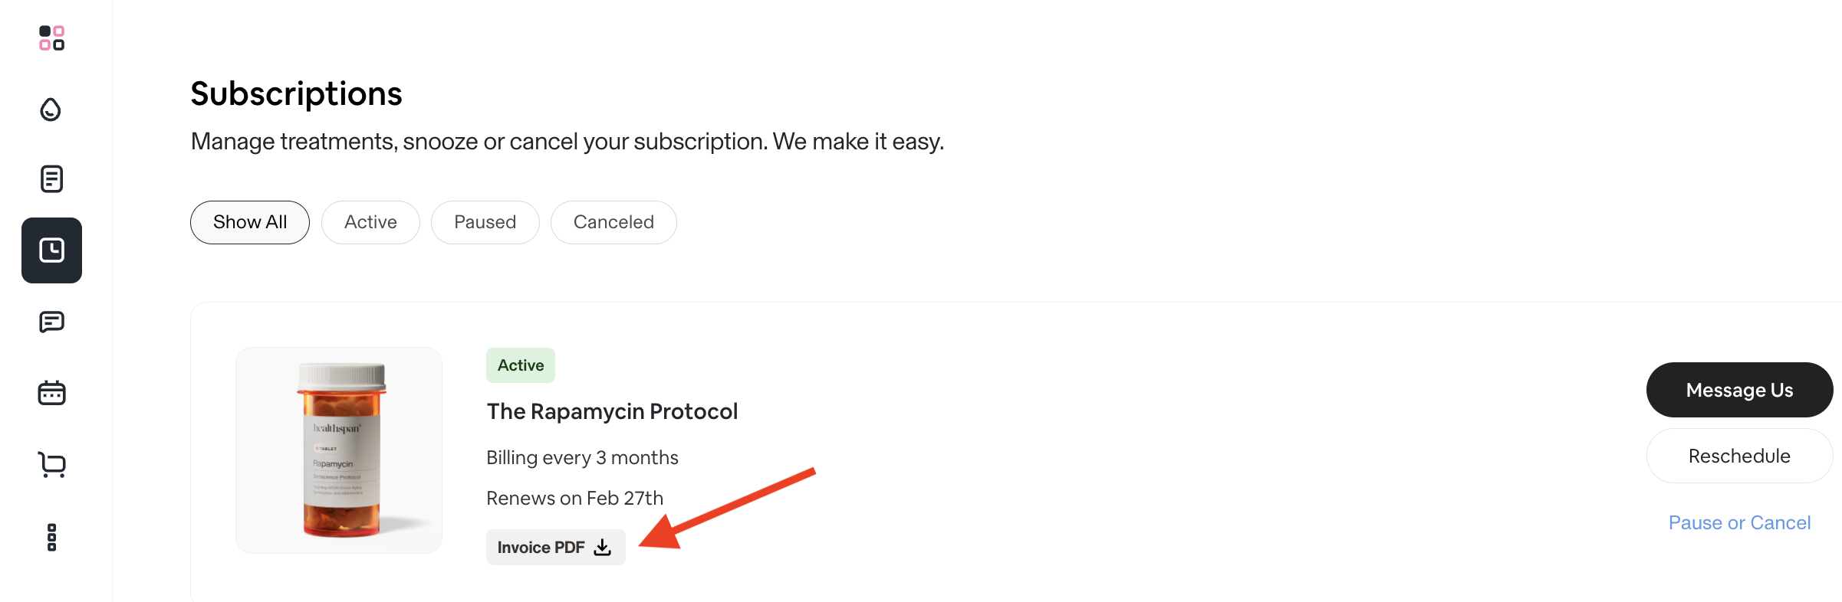Open the Pause or Cancel link
The width and height of the screenshot is (1842, 602).
click(x=1739, y=522)
